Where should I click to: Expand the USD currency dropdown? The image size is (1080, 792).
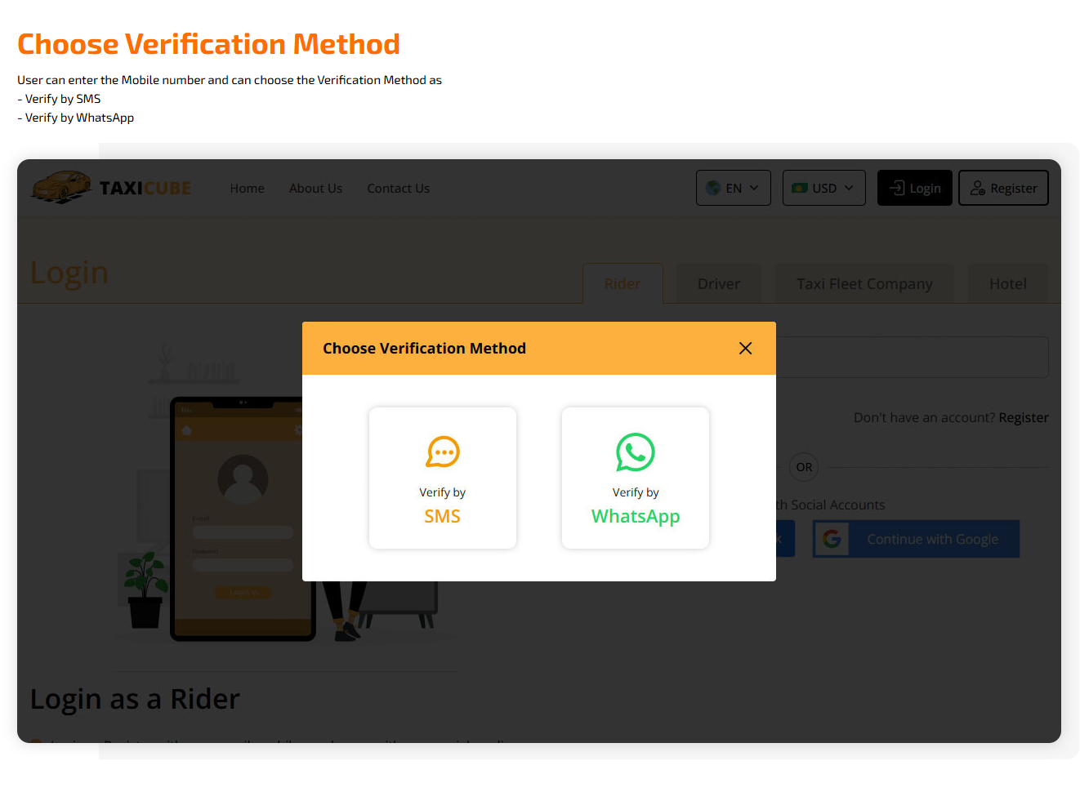[823, 188]
